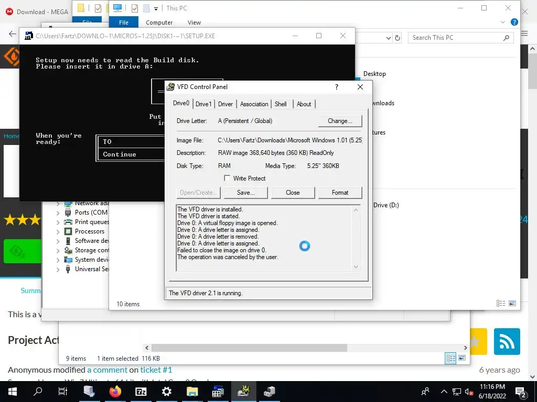Open the File menu in This PC
Screen dimensions: 537x402
[124, 23]
